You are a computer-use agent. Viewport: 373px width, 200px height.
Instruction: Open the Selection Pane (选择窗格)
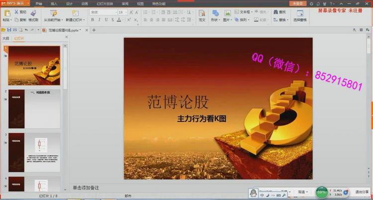click(x=300, y=13)
